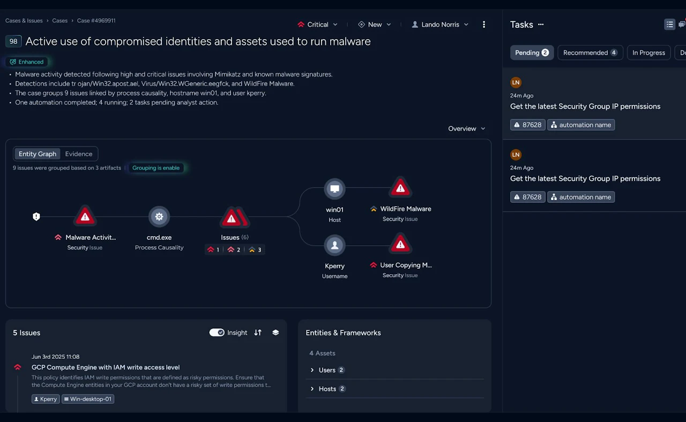Click the Cases breadcrumb link

[x=59, y=20]
